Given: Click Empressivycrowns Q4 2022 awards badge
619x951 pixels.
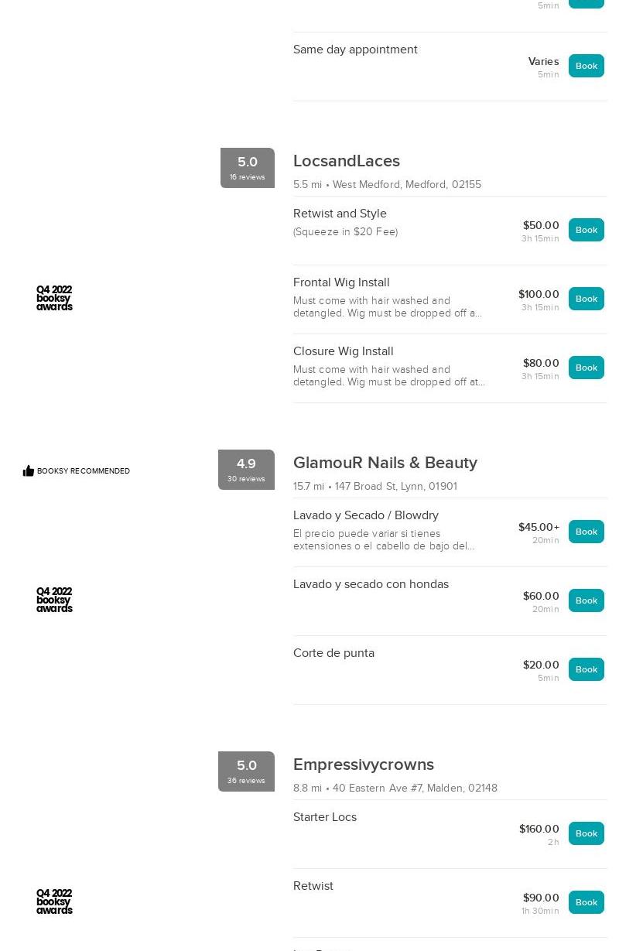Looking at the screenshot, I should [x=54, y=902].
